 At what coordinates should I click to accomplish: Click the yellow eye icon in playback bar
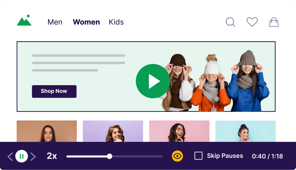tap(177, 156)
